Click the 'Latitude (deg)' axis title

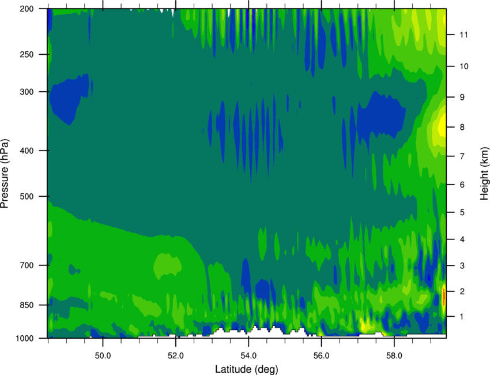click(x=246, y=369)
